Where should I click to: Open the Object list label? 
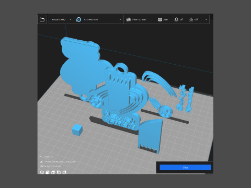(x=49, y=157)
